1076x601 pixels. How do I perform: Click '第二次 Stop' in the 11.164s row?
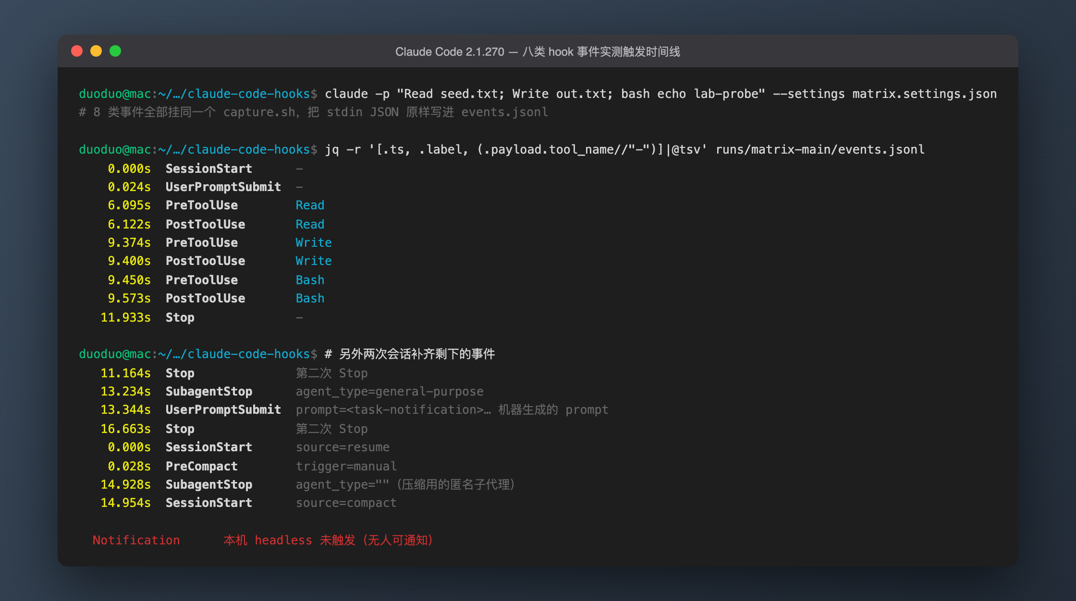coord(331,373)
